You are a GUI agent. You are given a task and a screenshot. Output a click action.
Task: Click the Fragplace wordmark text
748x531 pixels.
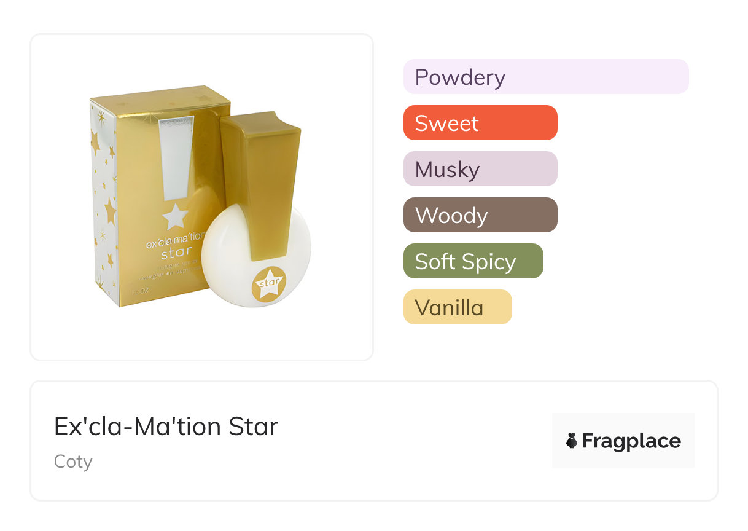pyautogui.click(x=631, y=441)
